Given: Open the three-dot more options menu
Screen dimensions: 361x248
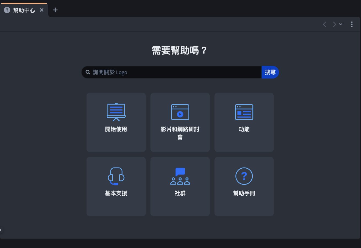Looking at the screenshot, I should point(352,25).
